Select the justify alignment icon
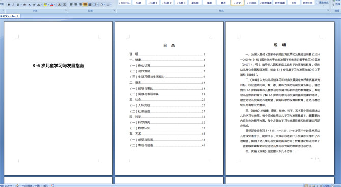 pyautogui.click(x=85, y=5)
